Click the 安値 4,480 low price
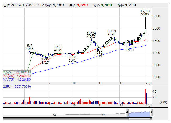This screenshot has width=171, height=123. tap(103, 5)
